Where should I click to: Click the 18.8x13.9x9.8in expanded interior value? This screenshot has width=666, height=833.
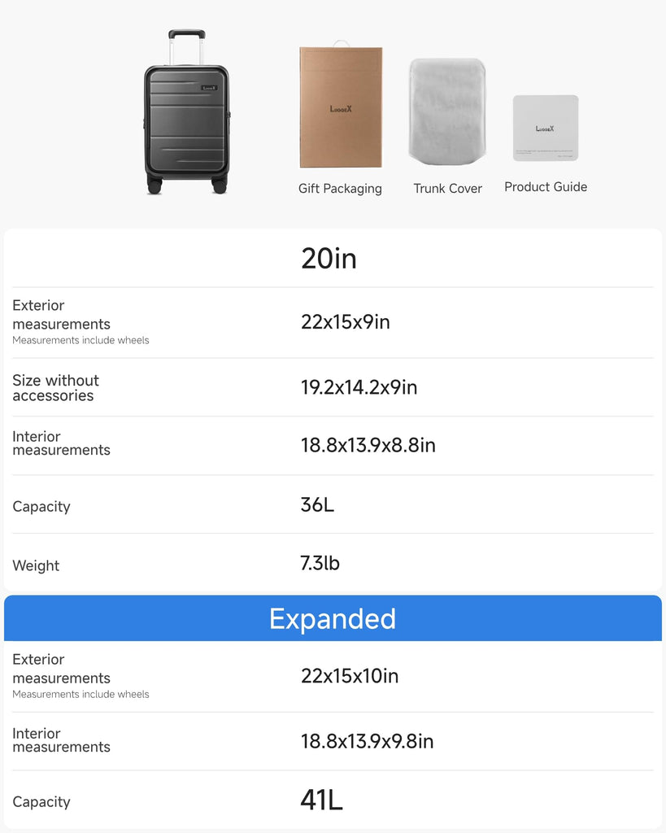tap(367, 741)
